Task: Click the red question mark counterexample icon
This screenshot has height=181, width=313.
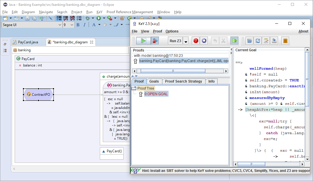Action: point(196,41)
